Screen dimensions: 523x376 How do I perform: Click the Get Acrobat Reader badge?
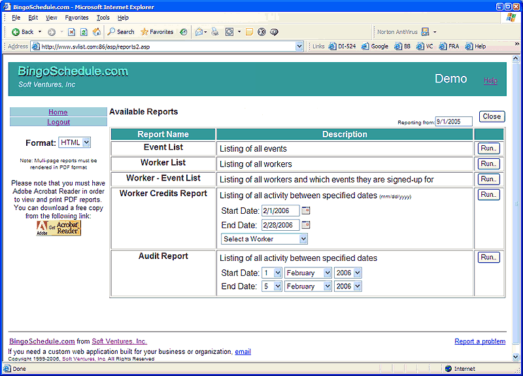tap(59, 228)
